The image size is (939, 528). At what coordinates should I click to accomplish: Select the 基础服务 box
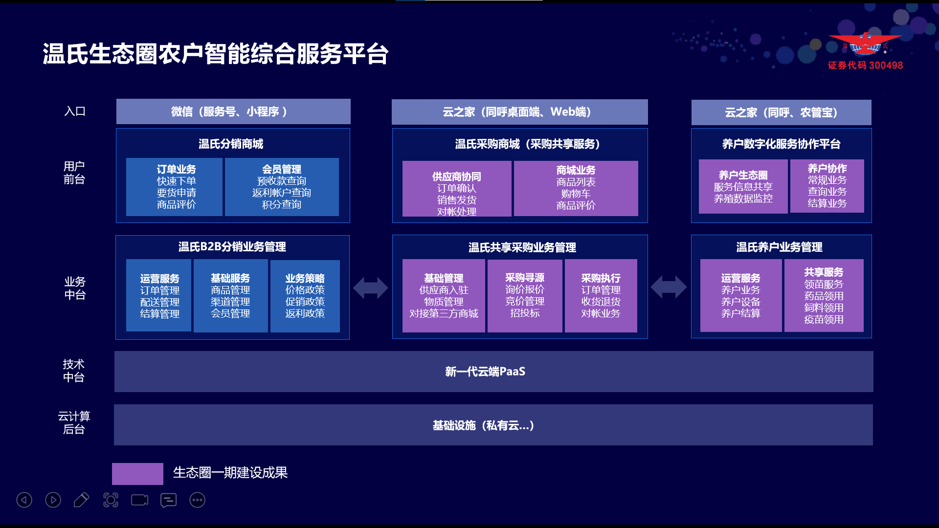[231, 296]
